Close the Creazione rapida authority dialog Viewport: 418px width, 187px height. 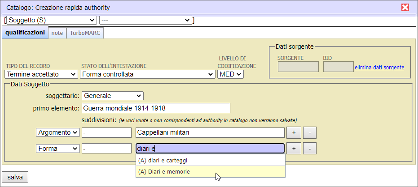pyautogui.click(x=405, y=8)
